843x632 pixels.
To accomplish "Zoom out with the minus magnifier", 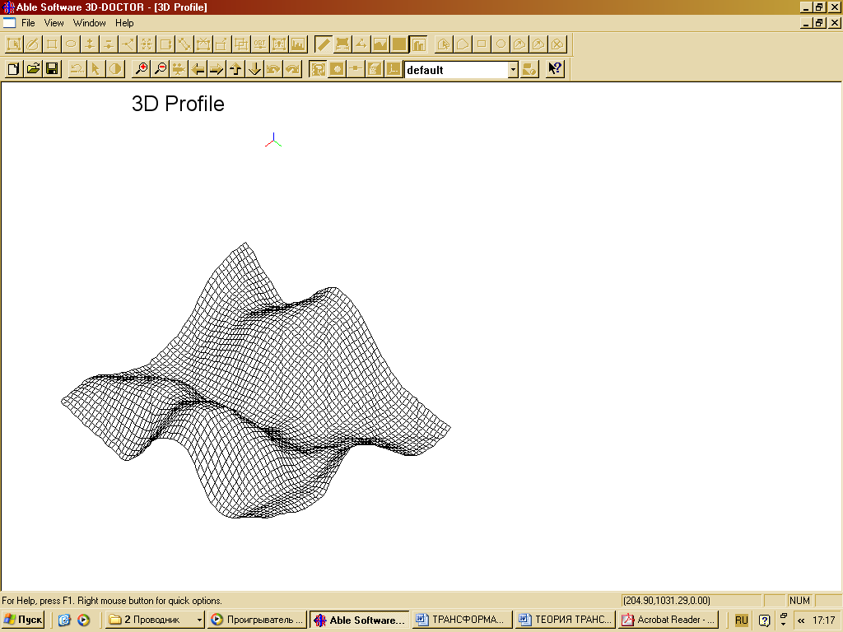I will pos(161,69).
